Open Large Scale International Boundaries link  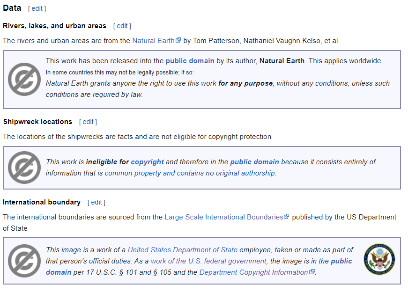coord(224,217)
